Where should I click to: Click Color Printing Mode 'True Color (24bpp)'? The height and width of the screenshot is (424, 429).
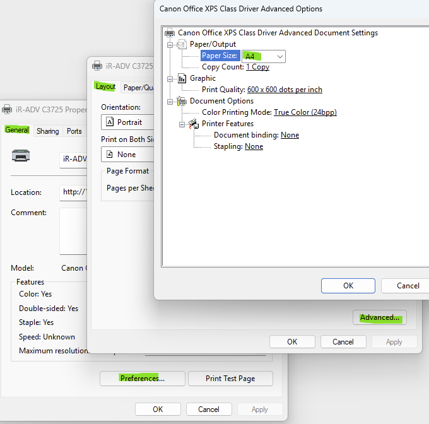(305, 112)
